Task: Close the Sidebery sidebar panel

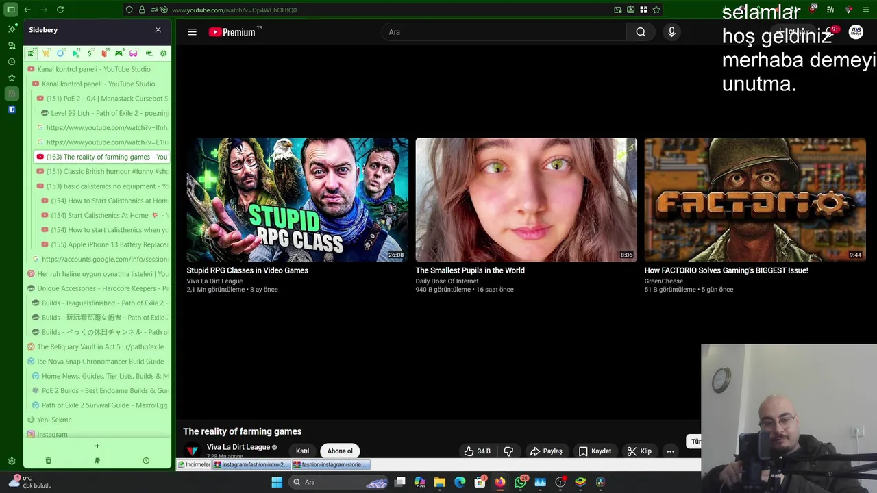Action: (158, 30)
